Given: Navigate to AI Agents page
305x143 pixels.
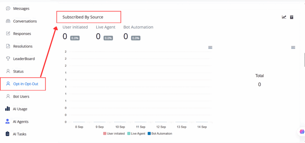Looking at the screenshot, I should [21, 121].
